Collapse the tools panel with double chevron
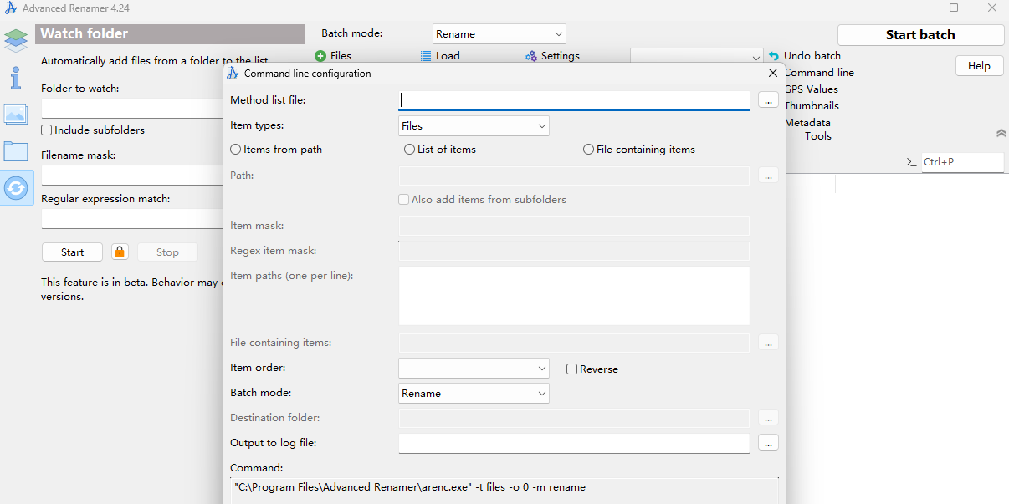 pyautogui.click(x=1001, y=133)
